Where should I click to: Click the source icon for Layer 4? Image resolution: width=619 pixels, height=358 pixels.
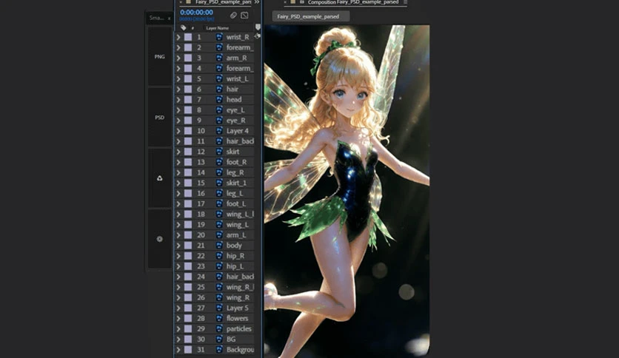pyautogui.click(x=219, y=130)
